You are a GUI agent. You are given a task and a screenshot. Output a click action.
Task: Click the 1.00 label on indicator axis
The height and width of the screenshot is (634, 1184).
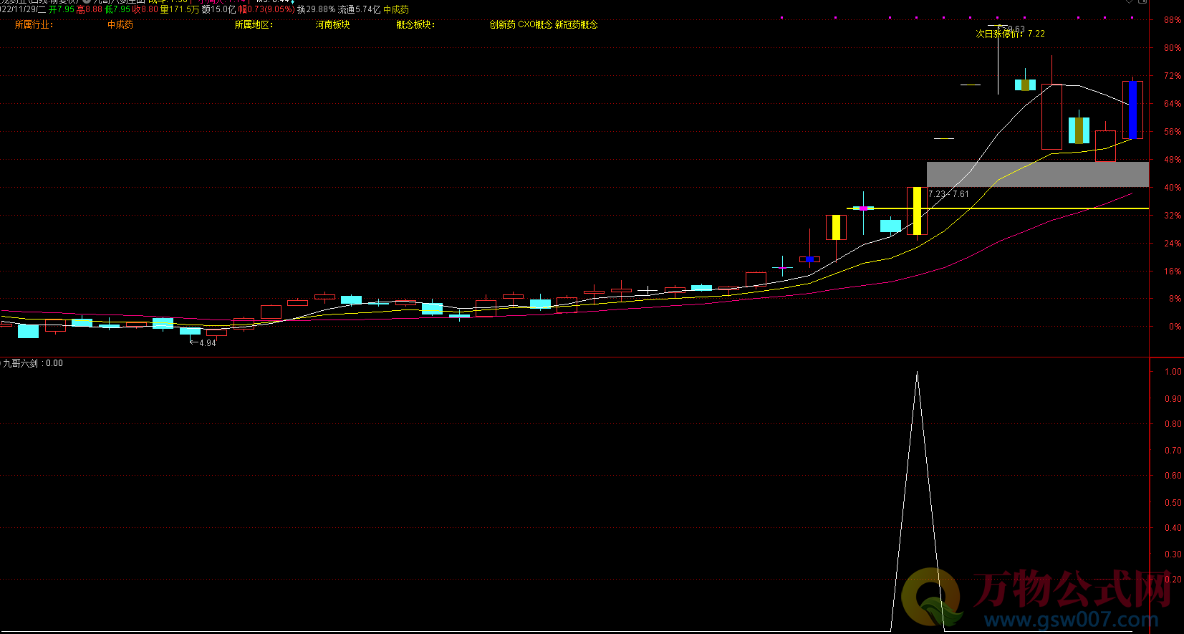coord(1173,372)
